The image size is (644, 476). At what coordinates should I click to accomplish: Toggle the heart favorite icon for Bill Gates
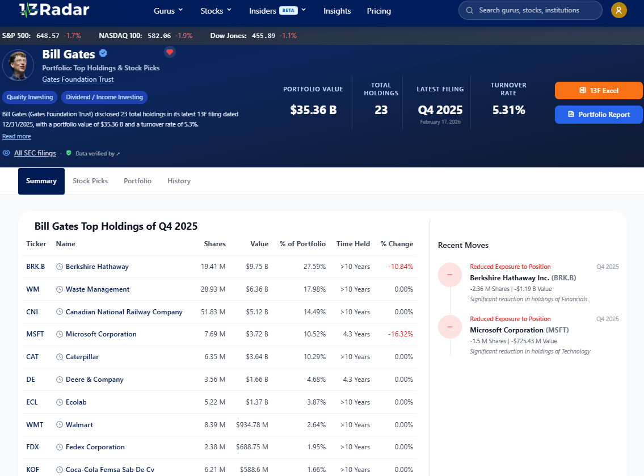pyautogui.click(x=170, y=52)
